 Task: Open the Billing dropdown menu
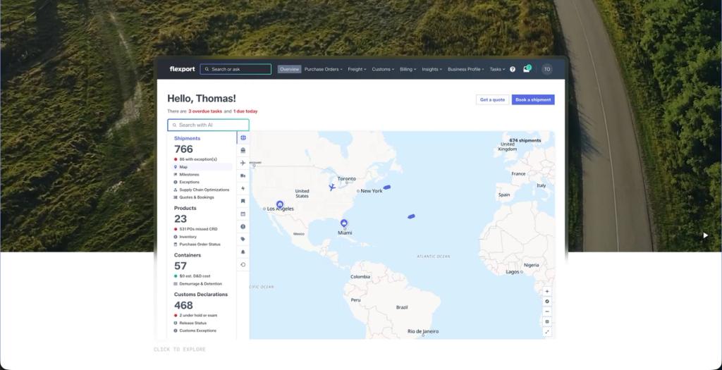tap(408, 70)
